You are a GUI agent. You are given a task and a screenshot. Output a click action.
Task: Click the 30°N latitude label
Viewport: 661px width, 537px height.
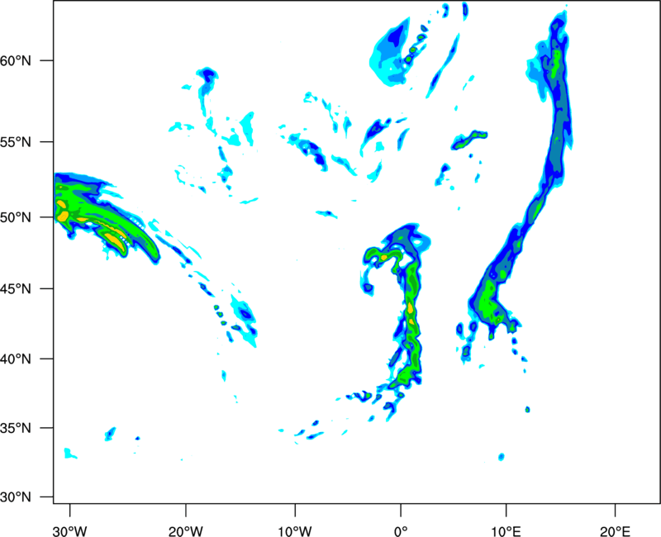(x=16, y=497)
